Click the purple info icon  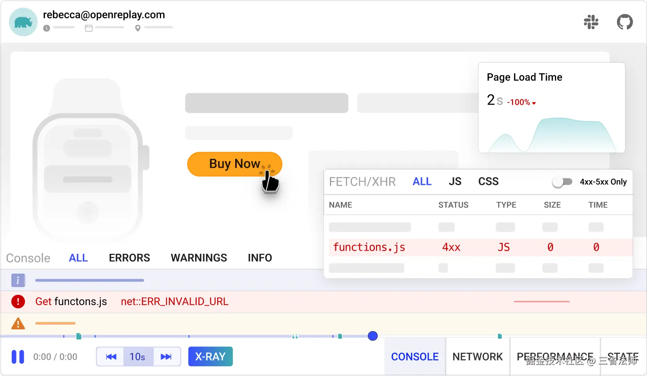pos(18,280)
